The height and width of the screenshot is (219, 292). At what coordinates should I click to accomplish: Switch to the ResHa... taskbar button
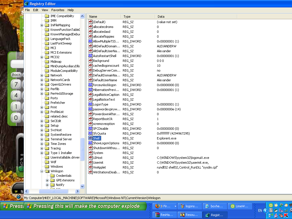click(164, 215)
